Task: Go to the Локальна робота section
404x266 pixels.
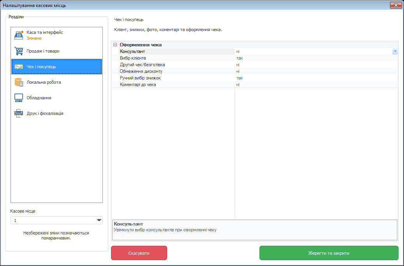Action: 56,82
